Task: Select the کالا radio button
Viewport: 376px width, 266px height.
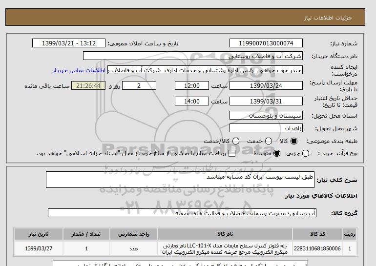Action: tap(294, 141)
